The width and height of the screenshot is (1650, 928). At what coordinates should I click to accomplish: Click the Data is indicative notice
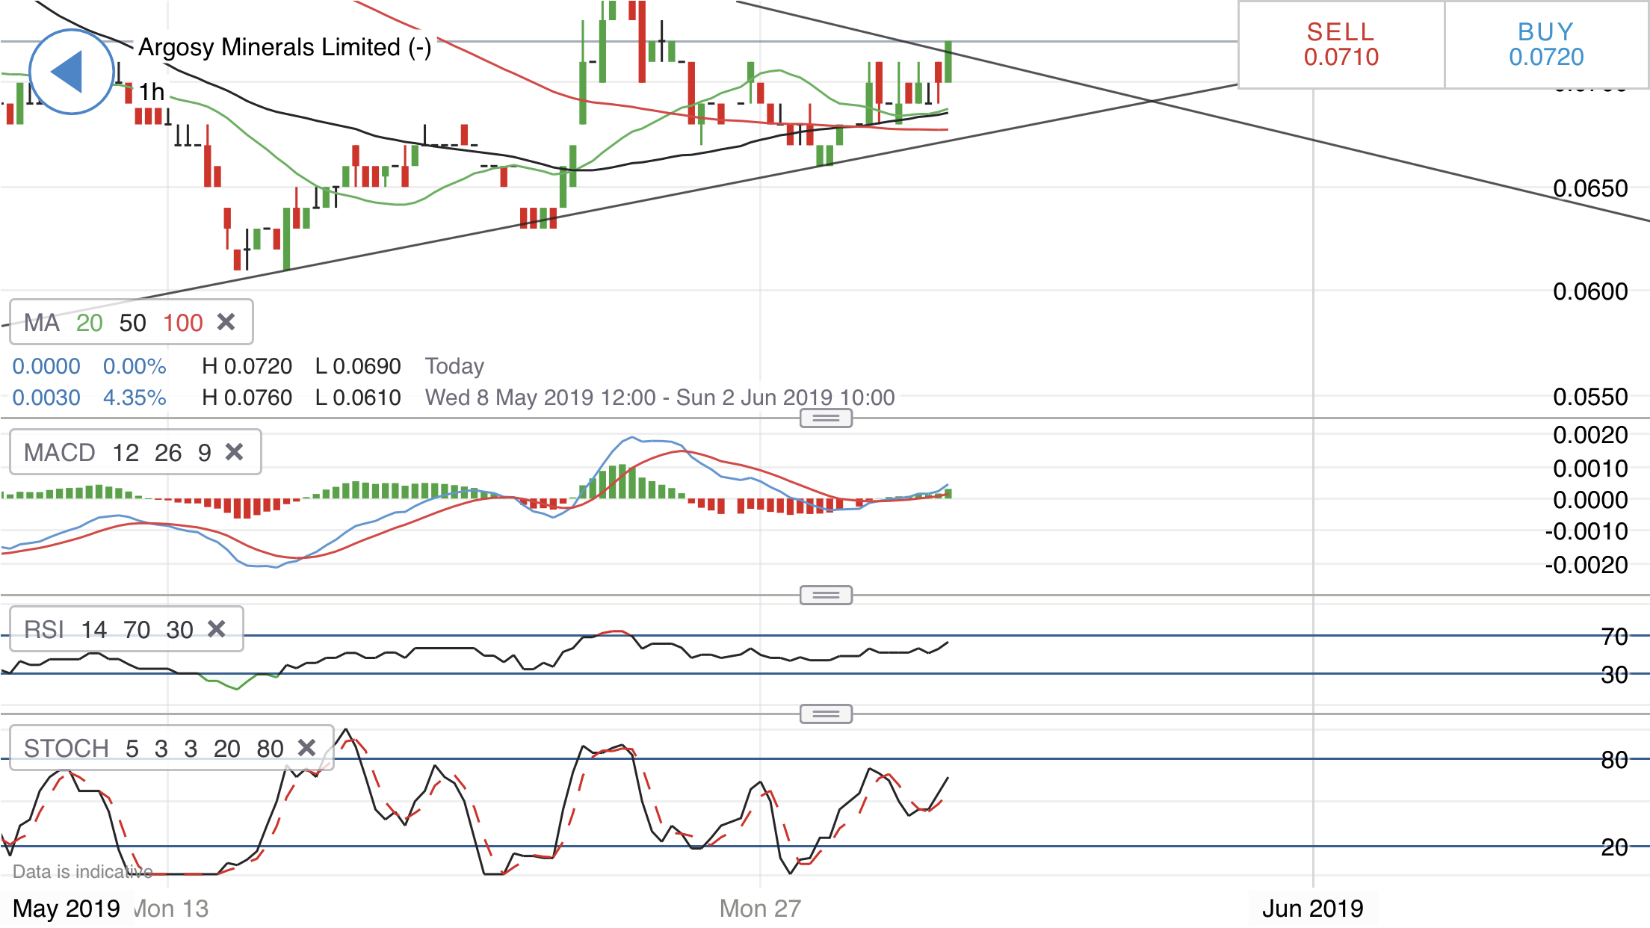coord(83,871)
